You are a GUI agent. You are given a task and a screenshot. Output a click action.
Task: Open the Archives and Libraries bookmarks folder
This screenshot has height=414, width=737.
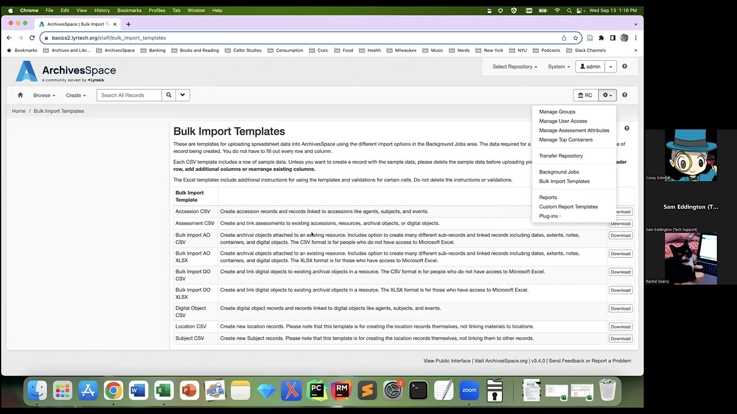click(x=67, y=51)
